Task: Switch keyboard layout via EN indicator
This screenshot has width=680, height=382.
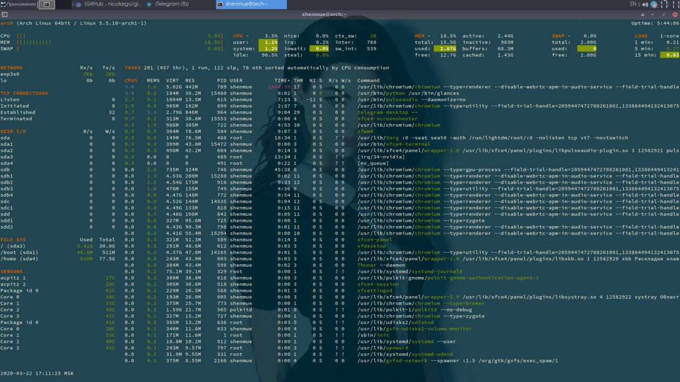Action: [633, 4]
